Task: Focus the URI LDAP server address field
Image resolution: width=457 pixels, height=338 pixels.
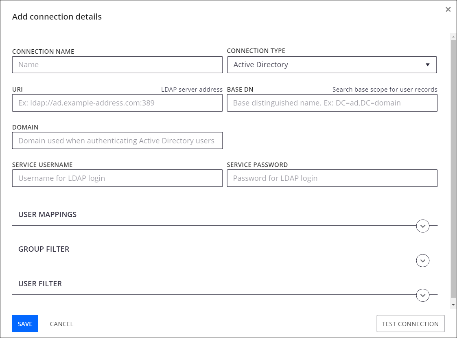Action: [x=117, y=103]
